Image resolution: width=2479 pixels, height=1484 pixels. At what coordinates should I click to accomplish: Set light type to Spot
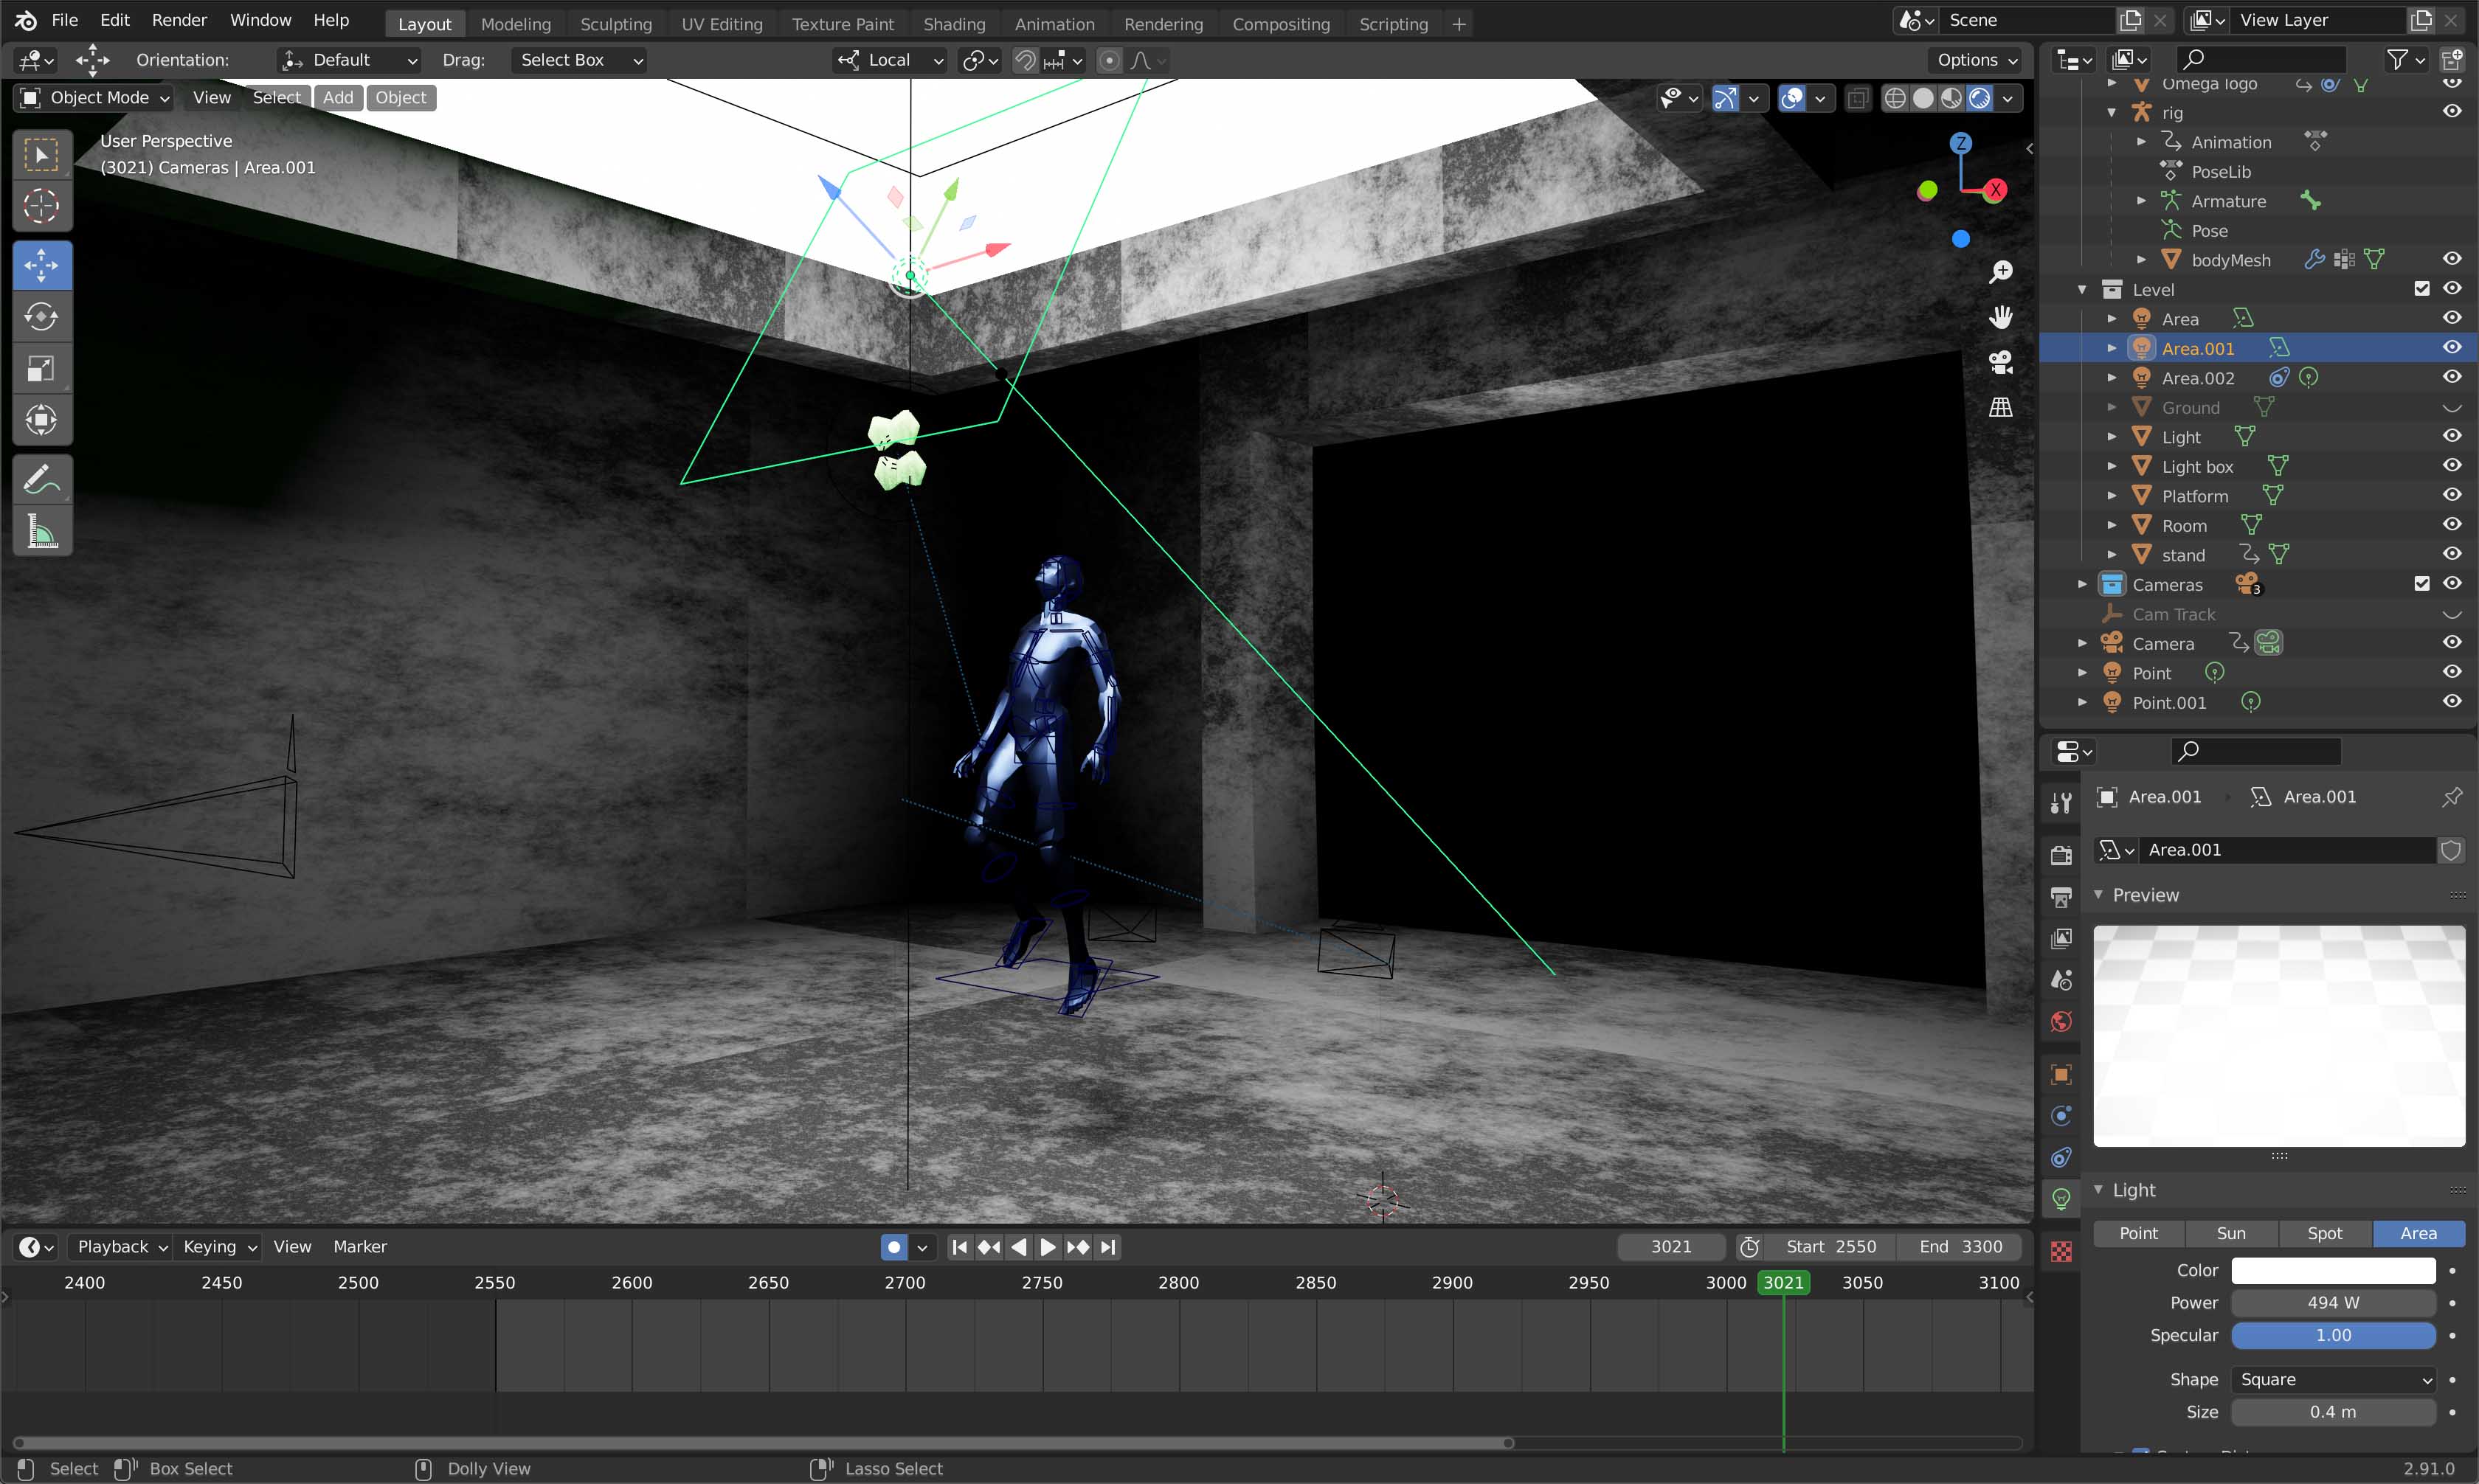[2325, 1233]
